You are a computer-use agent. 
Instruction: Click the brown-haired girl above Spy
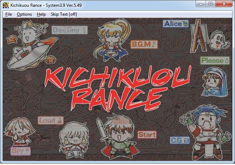(19, 131)
